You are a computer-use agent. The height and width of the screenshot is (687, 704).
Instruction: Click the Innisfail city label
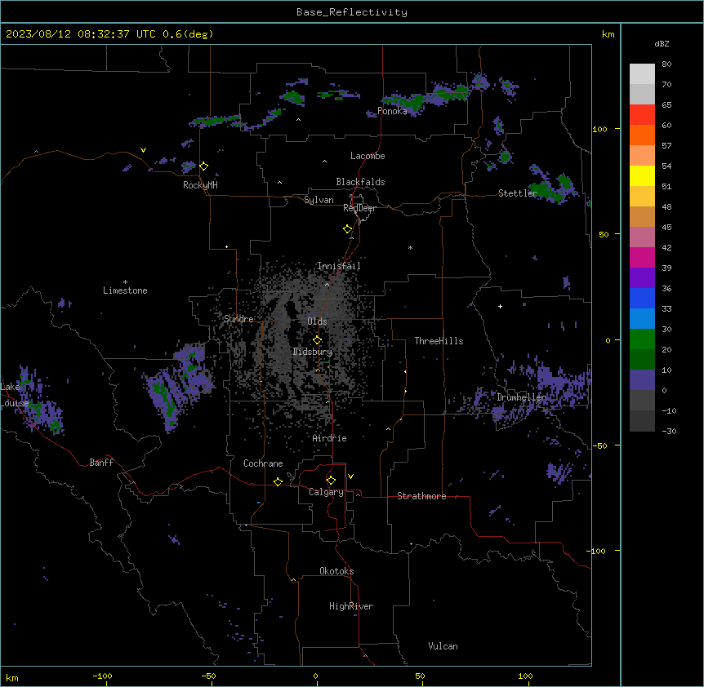(339, 266)
